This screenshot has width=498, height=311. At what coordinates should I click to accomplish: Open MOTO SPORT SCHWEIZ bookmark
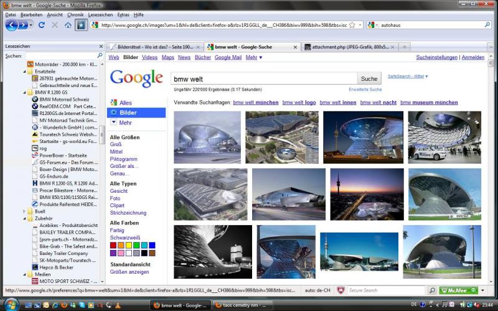65,281
